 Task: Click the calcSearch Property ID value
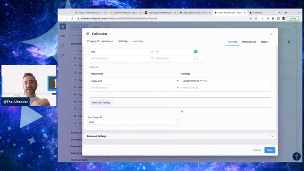[107, 41]
